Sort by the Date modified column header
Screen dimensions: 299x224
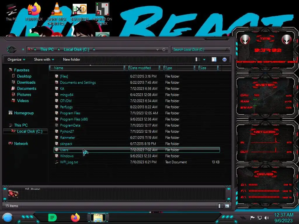(x=144, y=68)
